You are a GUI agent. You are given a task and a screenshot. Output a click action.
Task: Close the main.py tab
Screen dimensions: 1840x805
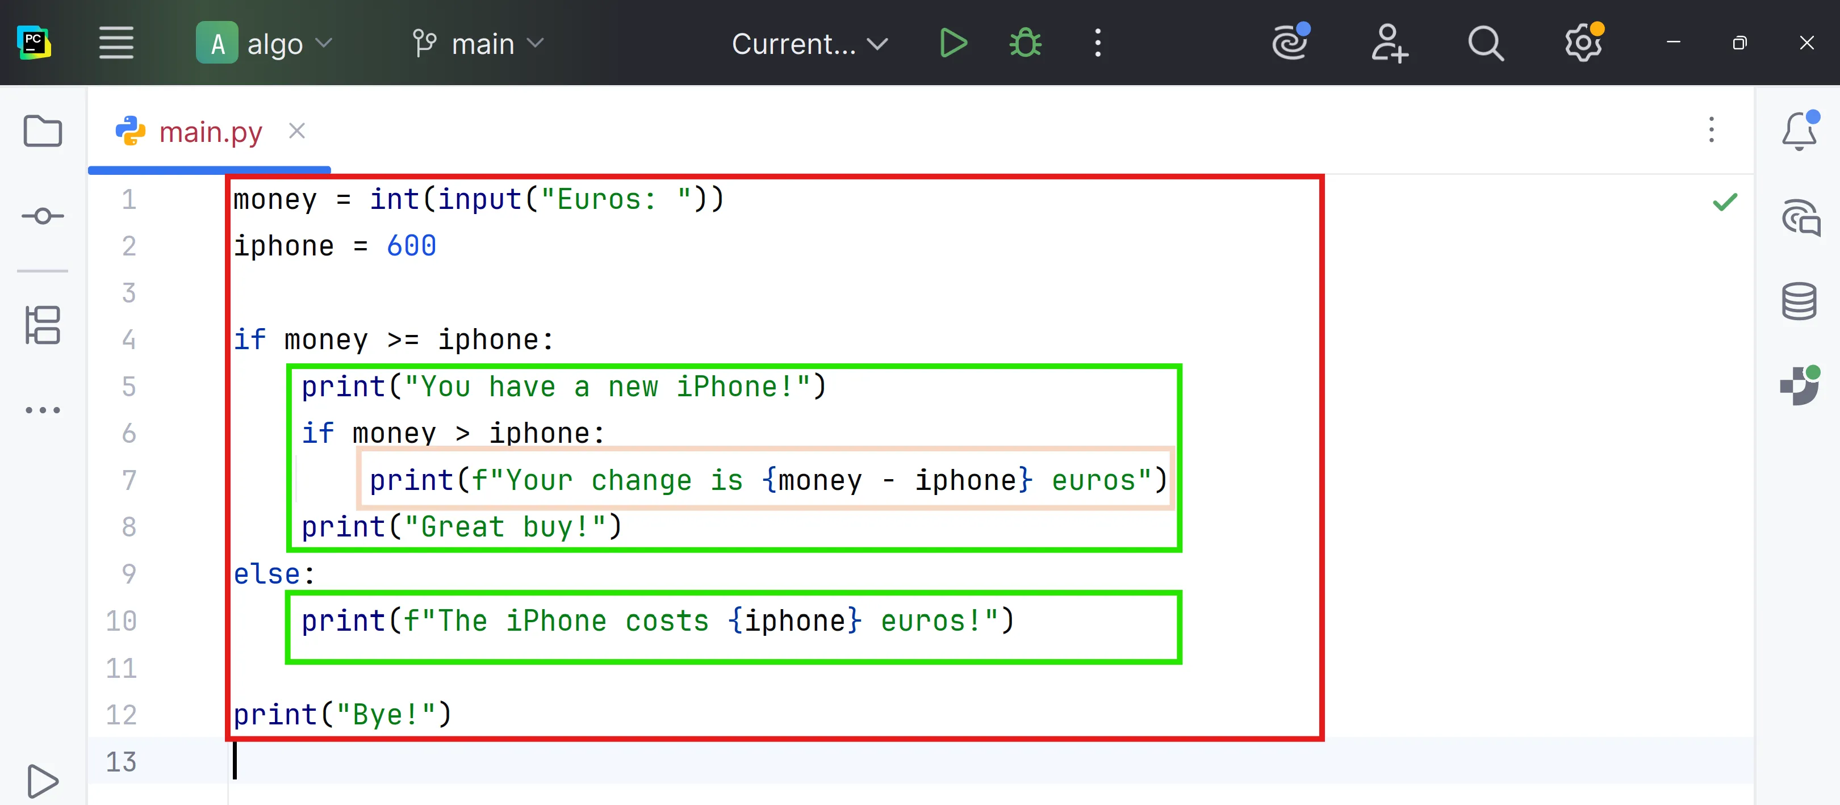pos(296,131)
